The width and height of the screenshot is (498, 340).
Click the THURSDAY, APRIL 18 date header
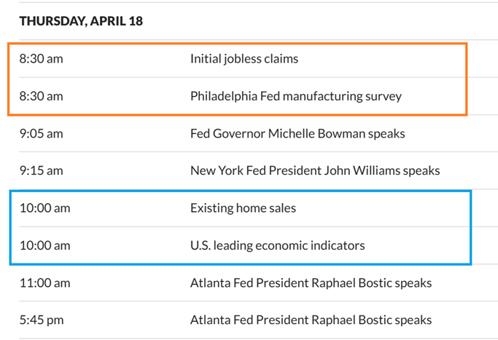click(81, 21)
